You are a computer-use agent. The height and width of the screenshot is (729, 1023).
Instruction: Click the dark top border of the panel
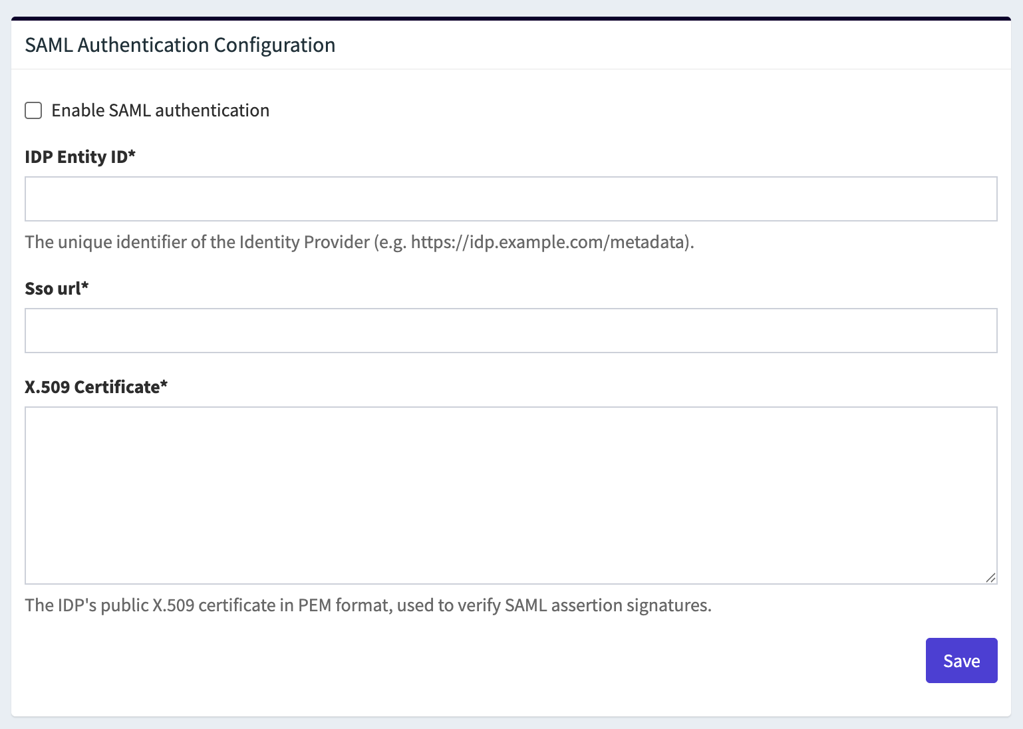(x=511, y=19)
